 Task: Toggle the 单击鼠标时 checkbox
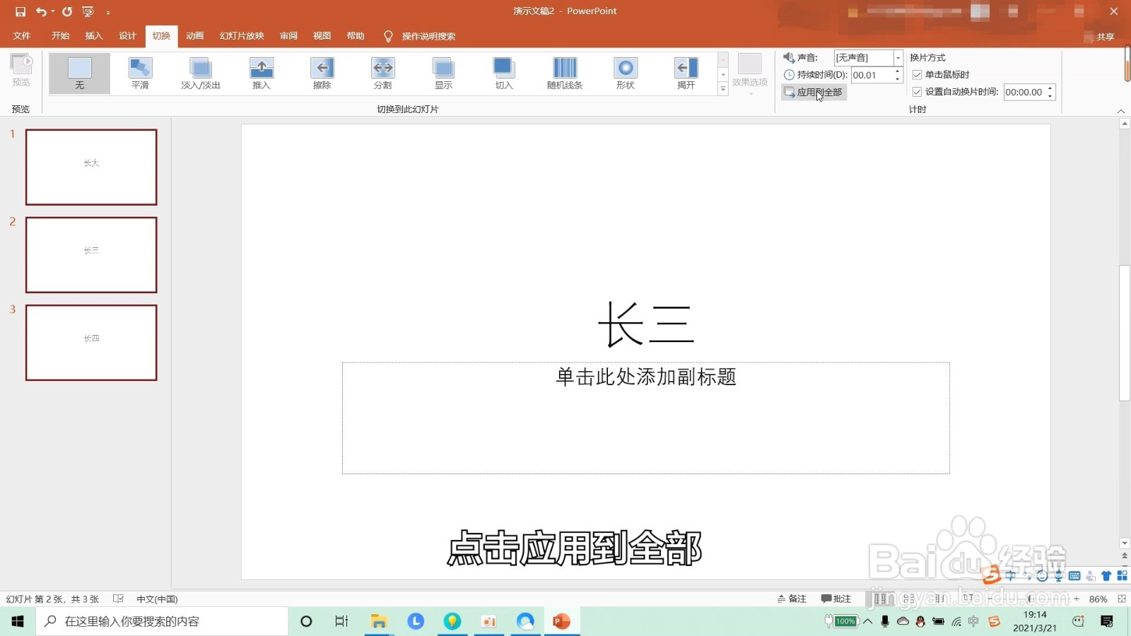pos(917,74)
